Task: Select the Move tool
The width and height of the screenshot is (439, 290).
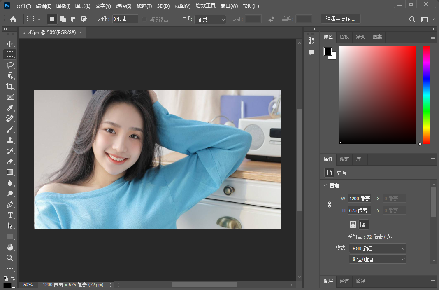Action: 10,44
